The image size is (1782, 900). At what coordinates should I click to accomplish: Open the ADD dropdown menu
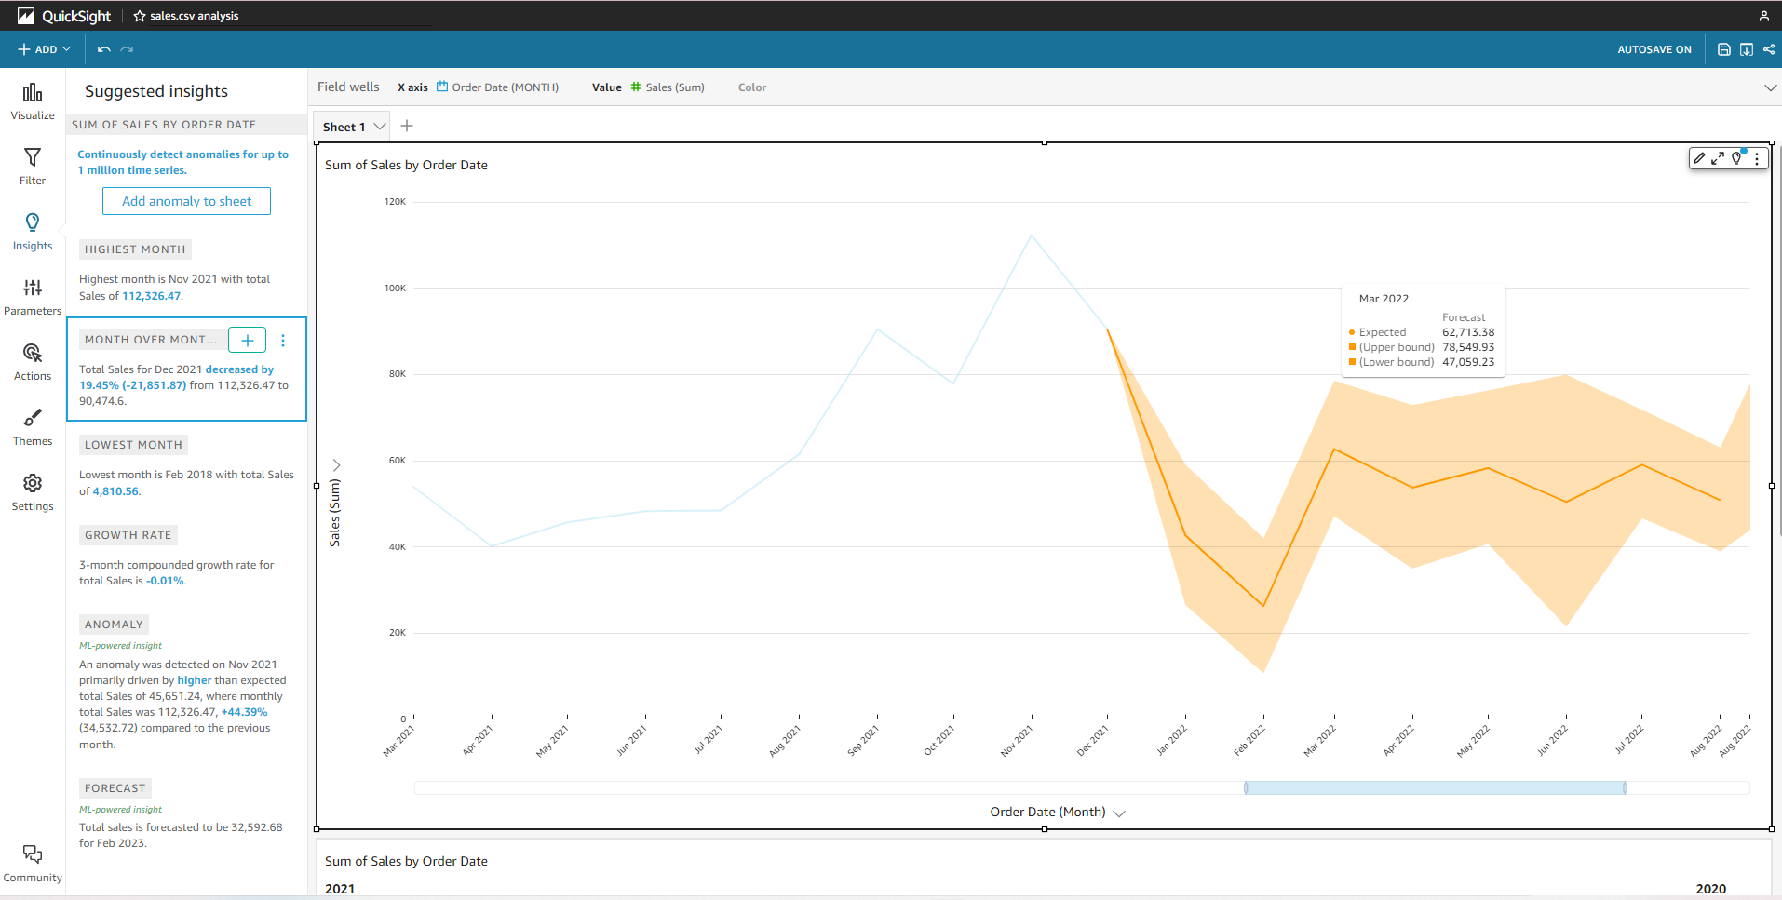click(44, 49)
